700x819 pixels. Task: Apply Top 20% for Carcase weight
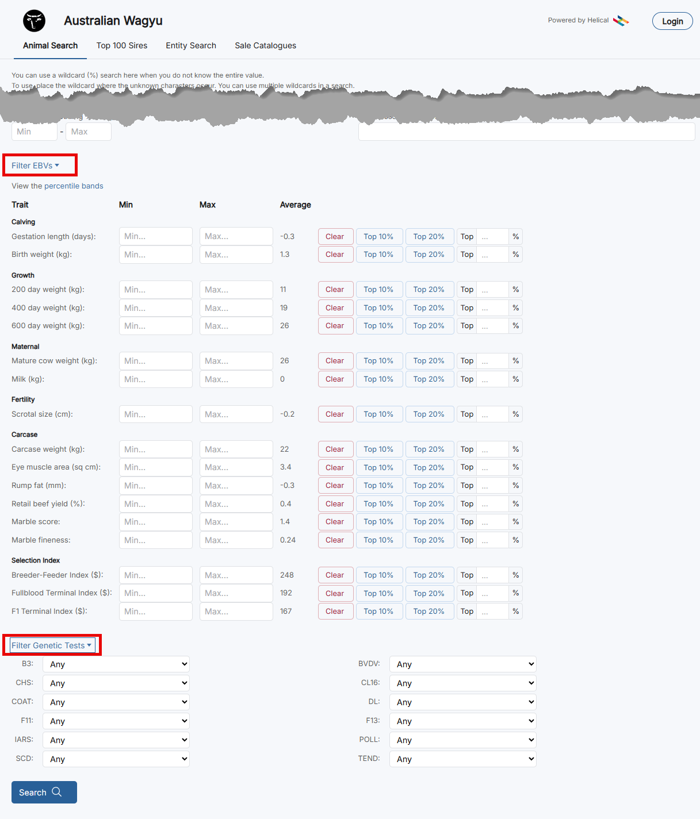(x=429, y=449)
